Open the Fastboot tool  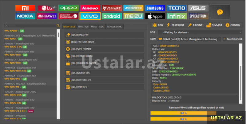175,25
